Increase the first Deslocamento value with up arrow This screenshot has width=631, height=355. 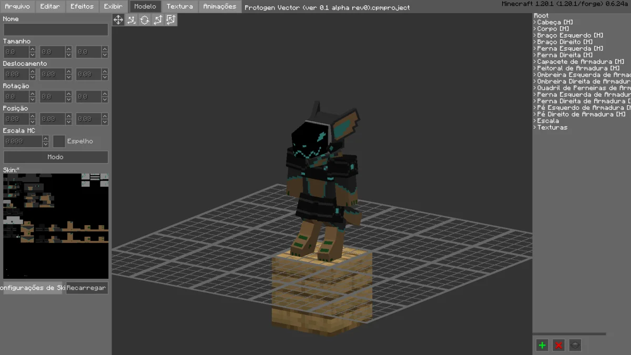click(32, 72)
